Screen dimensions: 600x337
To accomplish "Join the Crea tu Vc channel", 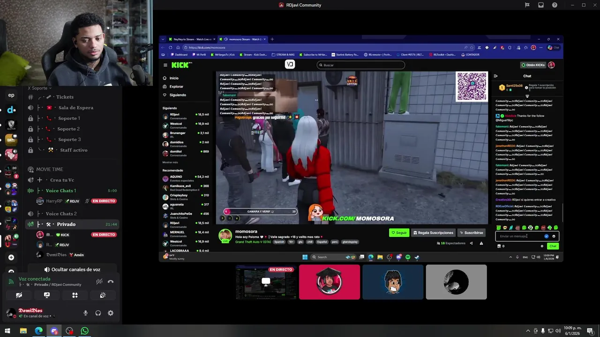I will click(x=72, y=180).
